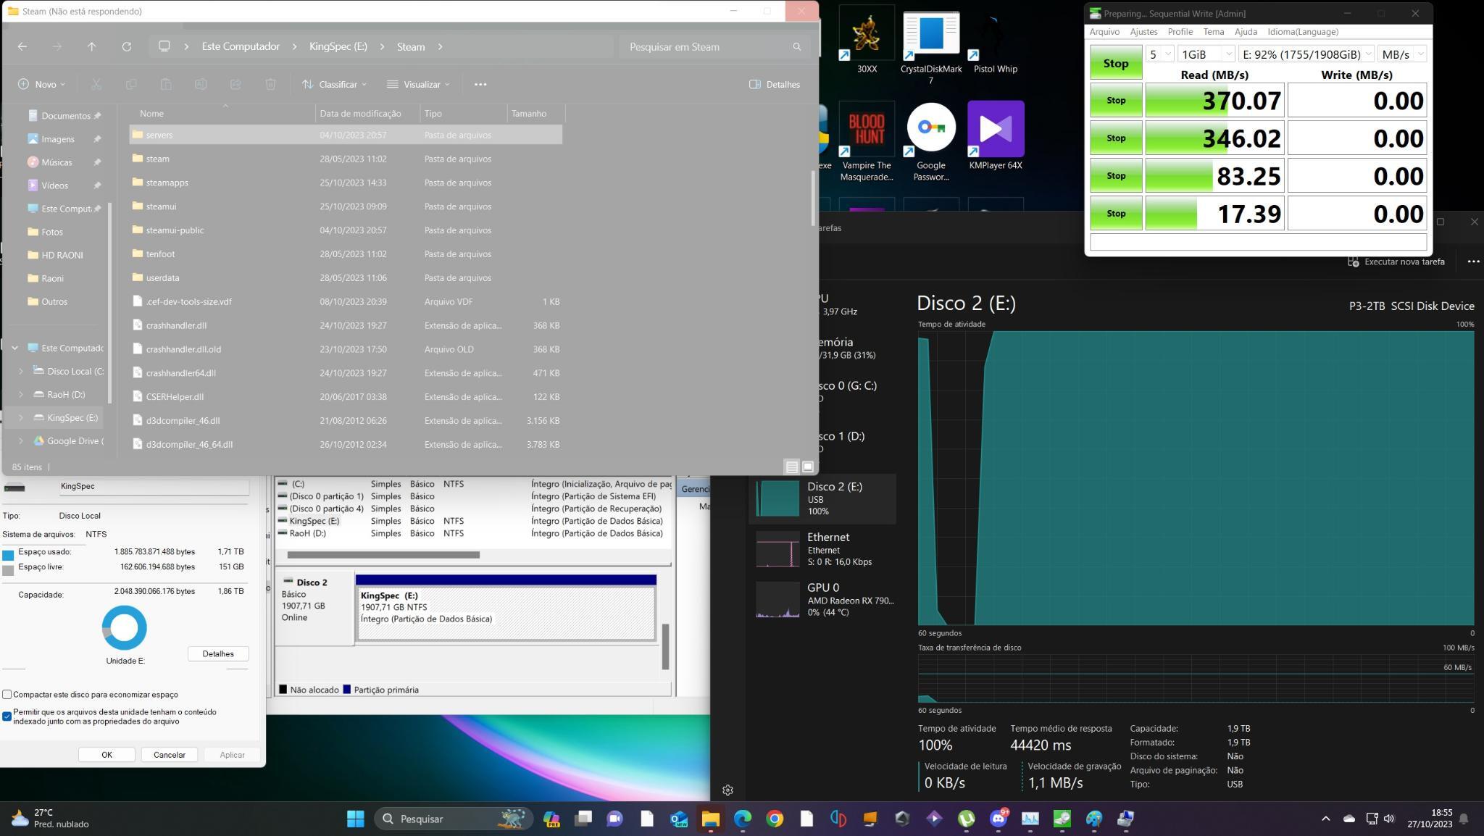
Task: Click KingSpec (E:) breadcrumb segment
Action: point(338,46)
